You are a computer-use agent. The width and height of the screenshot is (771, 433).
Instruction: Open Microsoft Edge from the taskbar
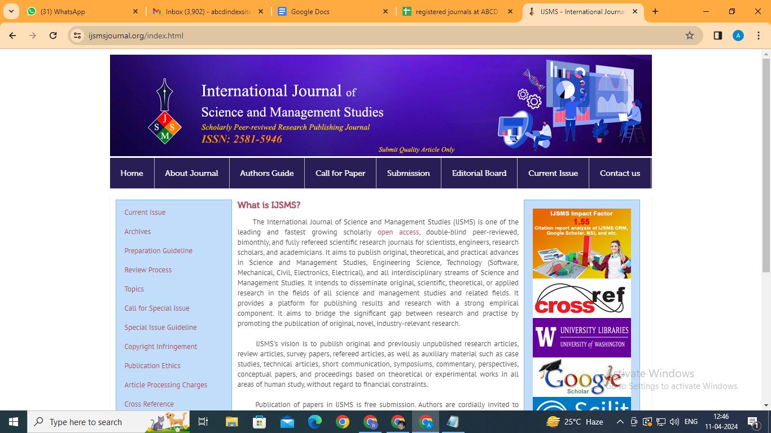315,422
